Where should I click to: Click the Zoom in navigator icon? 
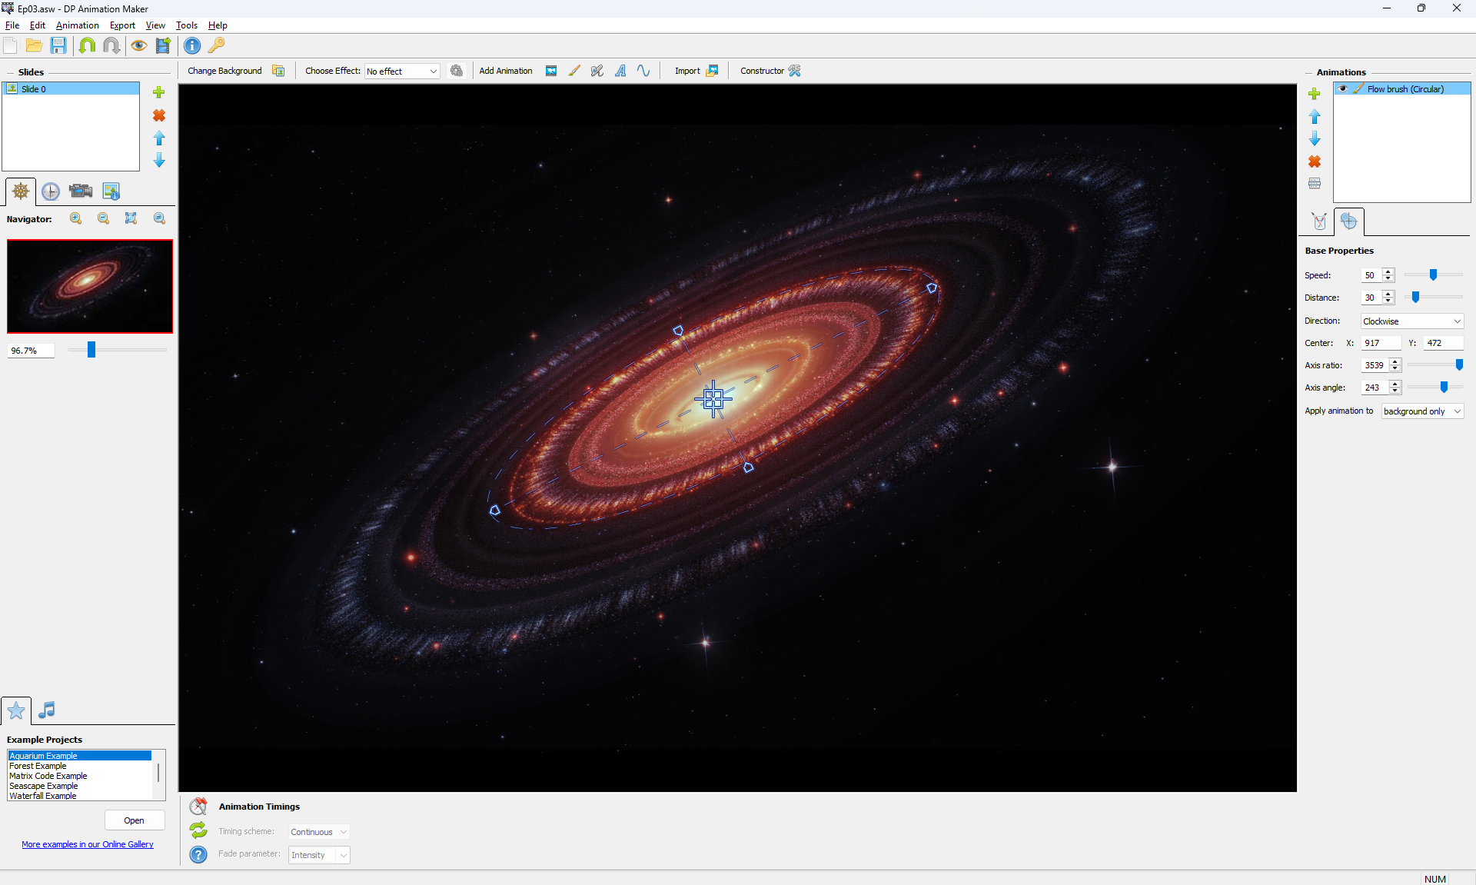tap(76, 218)
